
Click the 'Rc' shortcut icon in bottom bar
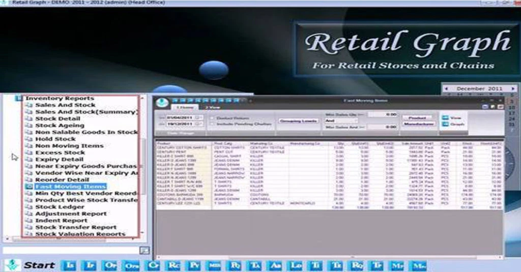tap(174, 266)
